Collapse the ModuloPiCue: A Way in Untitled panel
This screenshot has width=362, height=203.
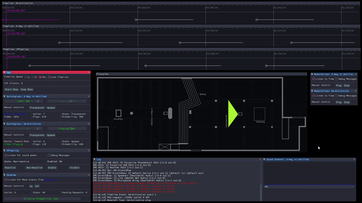312,74
